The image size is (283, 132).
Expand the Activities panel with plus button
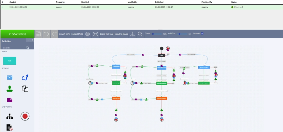(32, 40)
